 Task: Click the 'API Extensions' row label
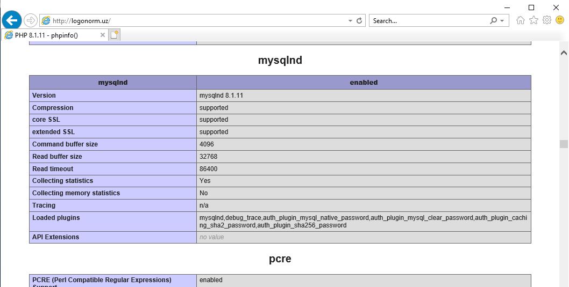(55, 237)
